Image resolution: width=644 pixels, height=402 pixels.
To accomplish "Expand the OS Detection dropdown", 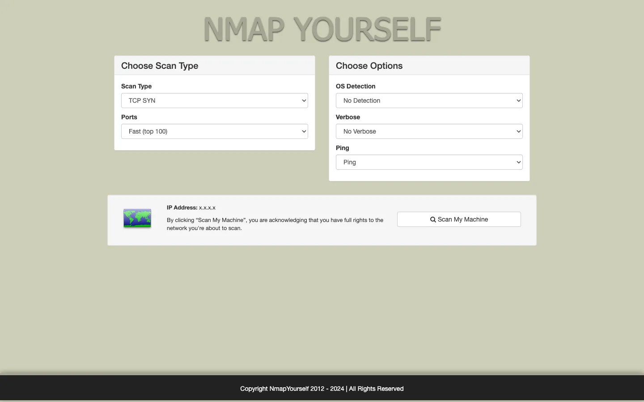I will [429, 100].
